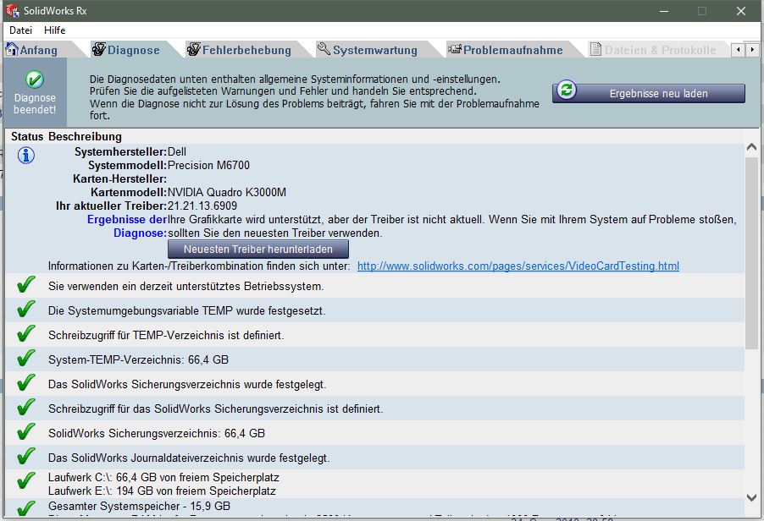Open the Fehlerbehebung tab

click(246, 50)
